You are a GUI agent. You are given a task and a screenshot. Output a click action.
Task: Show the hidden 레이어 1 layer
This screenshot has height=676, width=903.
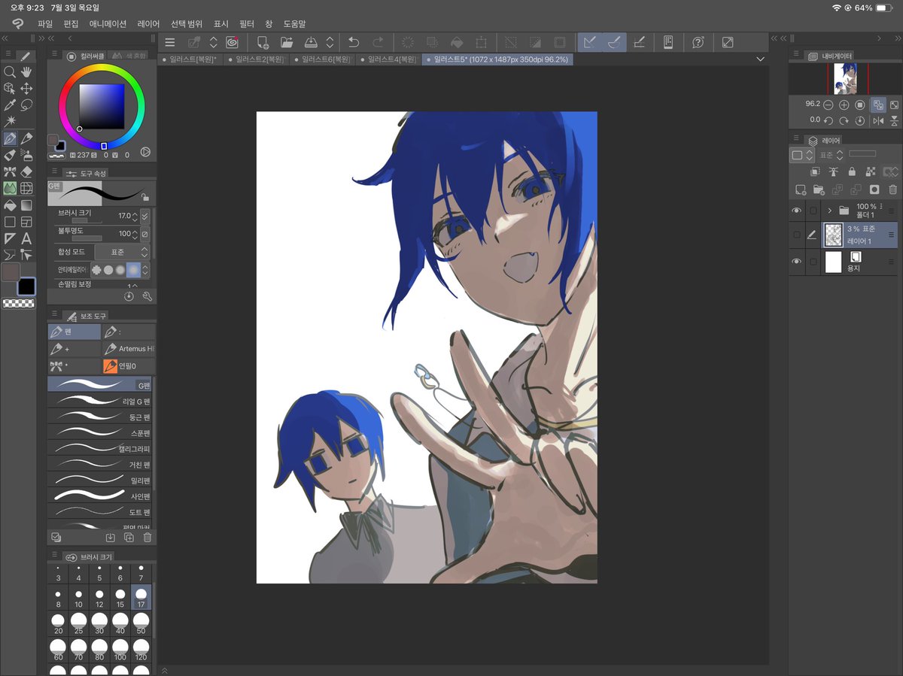click(797, 235)
